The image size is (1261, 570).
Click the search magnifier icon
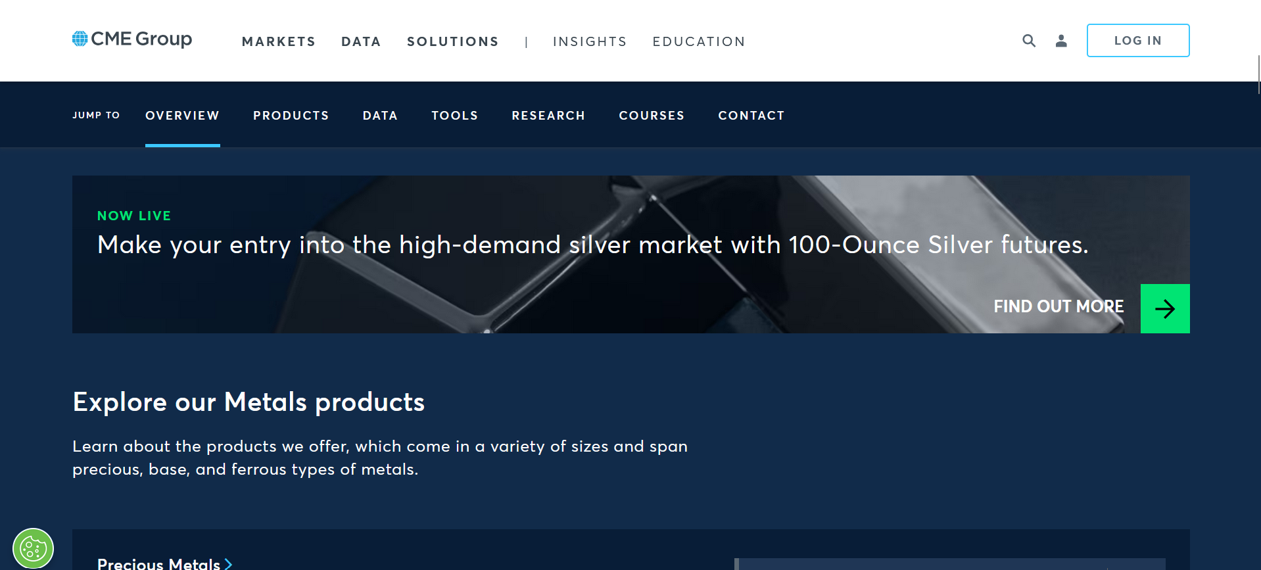pos(1029,41)
